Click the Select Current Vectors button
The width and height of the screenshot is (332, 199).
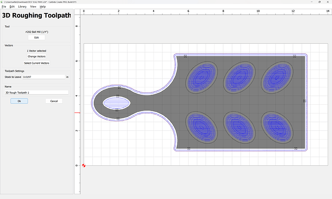point(37,63)
